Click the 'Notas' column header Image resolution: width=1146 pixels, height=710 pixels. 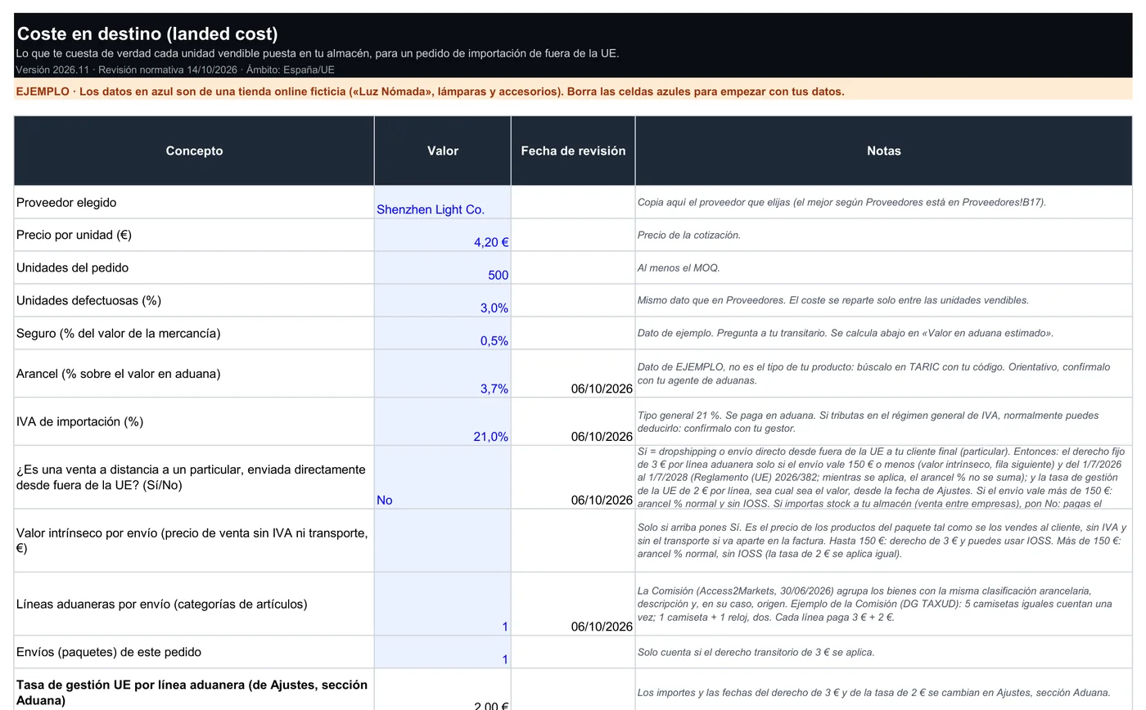click(884, 151)
